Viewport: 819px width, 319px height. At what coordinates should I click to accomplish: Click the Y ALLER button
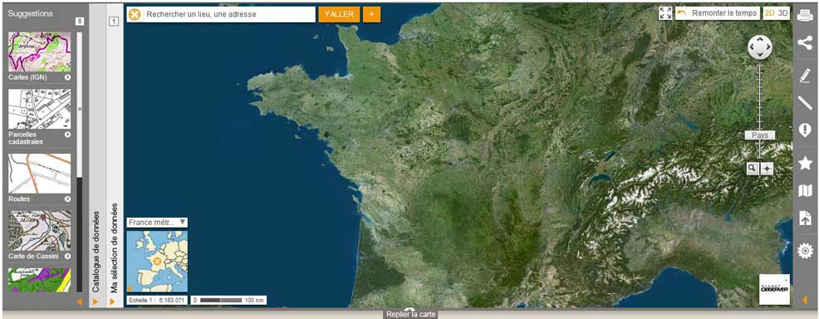click(x=339, y=15)
